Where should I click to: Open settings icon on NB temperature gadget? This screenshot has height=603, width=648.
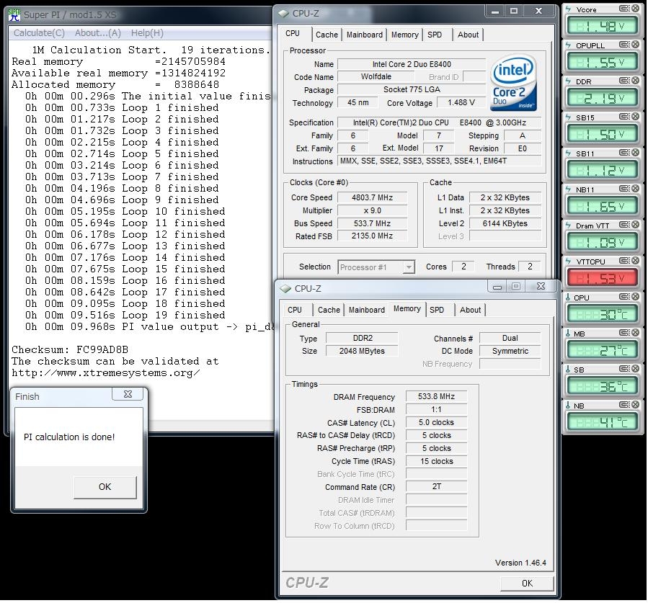coord(624,406)
